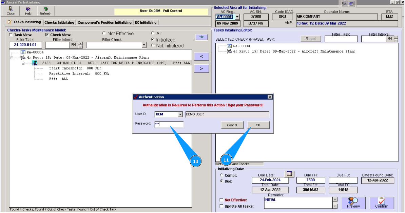This screenshot has width=405, height=213.
Task: Click the Close toolbar icon
Action: click(11, 11)
